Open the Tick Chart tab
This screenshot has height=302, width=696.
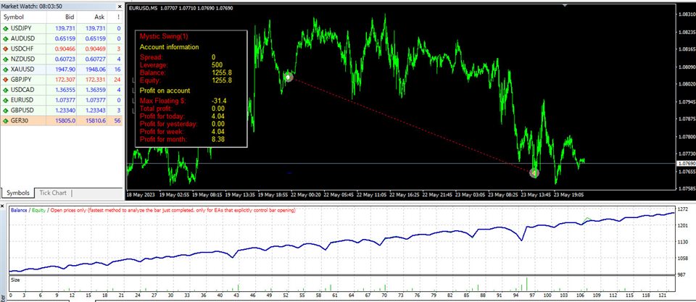pos(53,193)
